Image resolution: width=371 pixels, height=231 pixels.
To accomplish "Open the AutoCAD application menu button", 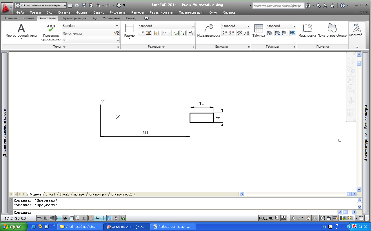I will point(7,8).
